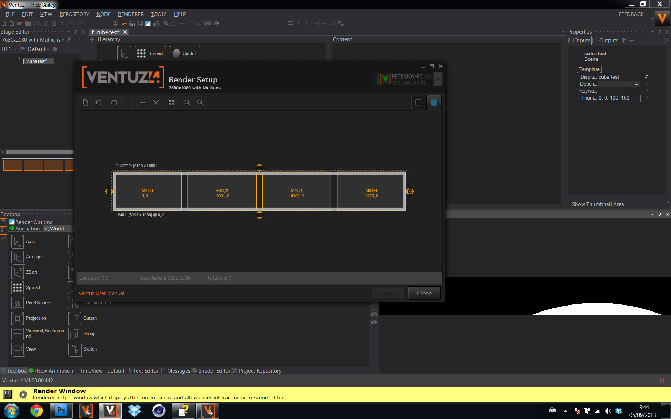The height and width of the screenshot is (419, 671).
Task: Toggle the blue filled square view button
Action: pos(434,103)
